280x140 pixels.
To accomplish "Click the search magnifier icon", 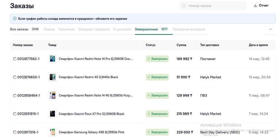I will pos(184,6).
